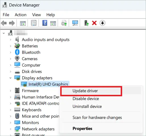Expand the Firmware chevron
This screenshot has height=136, width=146.
(11, 91)
